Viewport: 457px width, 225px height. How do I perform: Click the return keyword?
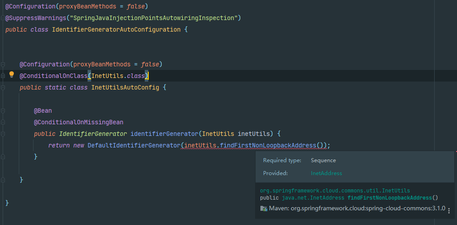[59, 145]
